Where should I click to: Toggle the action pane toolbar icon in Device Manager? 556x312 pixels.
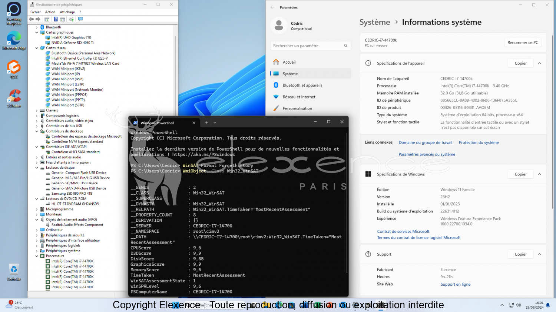click(x=63, y=19)
